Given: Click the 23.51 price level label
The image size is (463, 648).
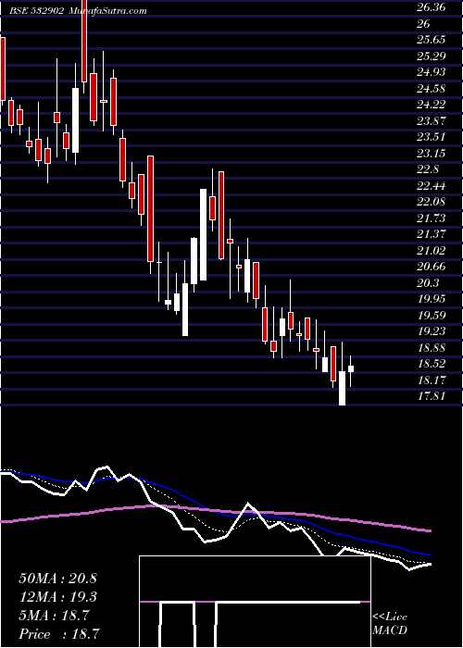Looking at the screenshot, I should point(432,137).
